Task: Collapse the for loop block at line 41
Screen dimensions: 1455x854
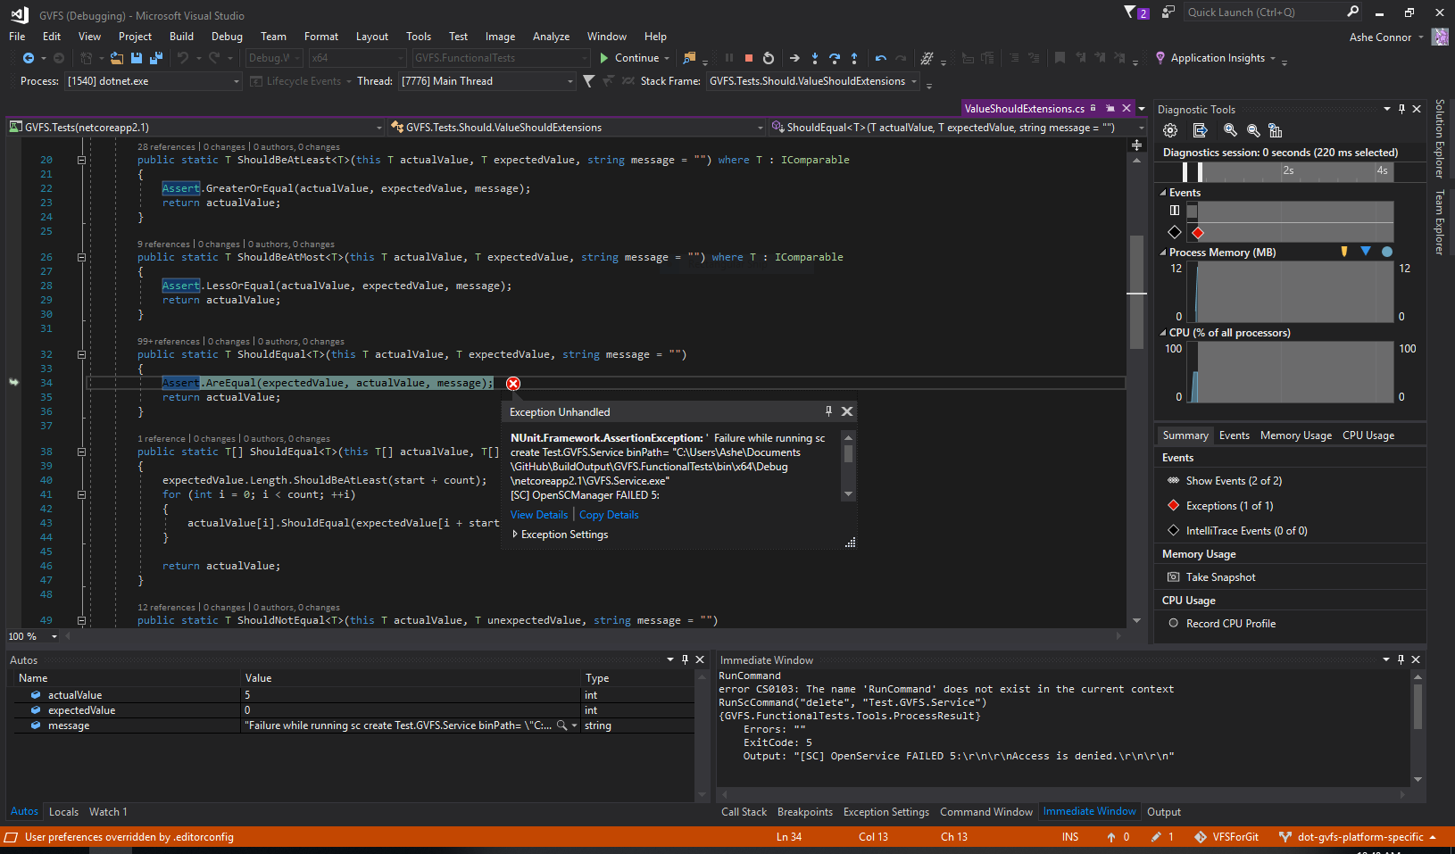Action: coord(81,494)
